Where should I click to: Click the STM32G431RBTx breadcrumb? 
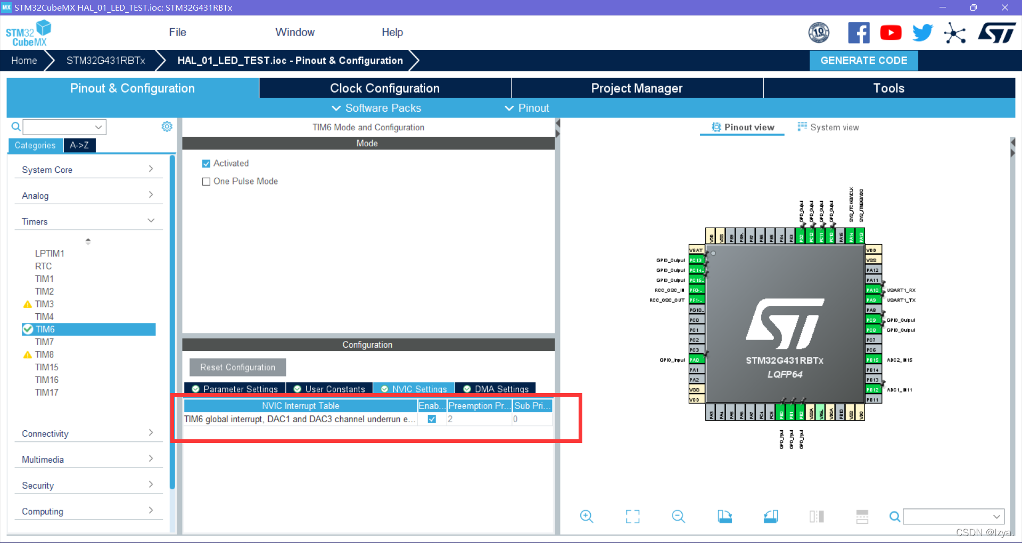click(x=106, y=61)
